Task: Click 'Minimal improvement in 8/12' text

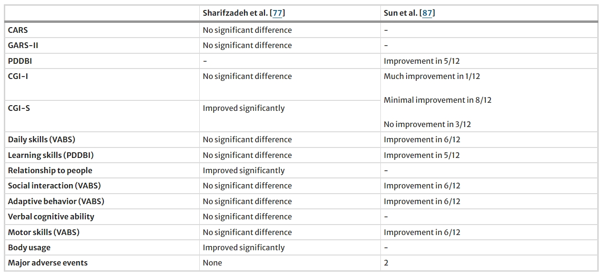Action: pyautogui.click(x=437, y=100)
